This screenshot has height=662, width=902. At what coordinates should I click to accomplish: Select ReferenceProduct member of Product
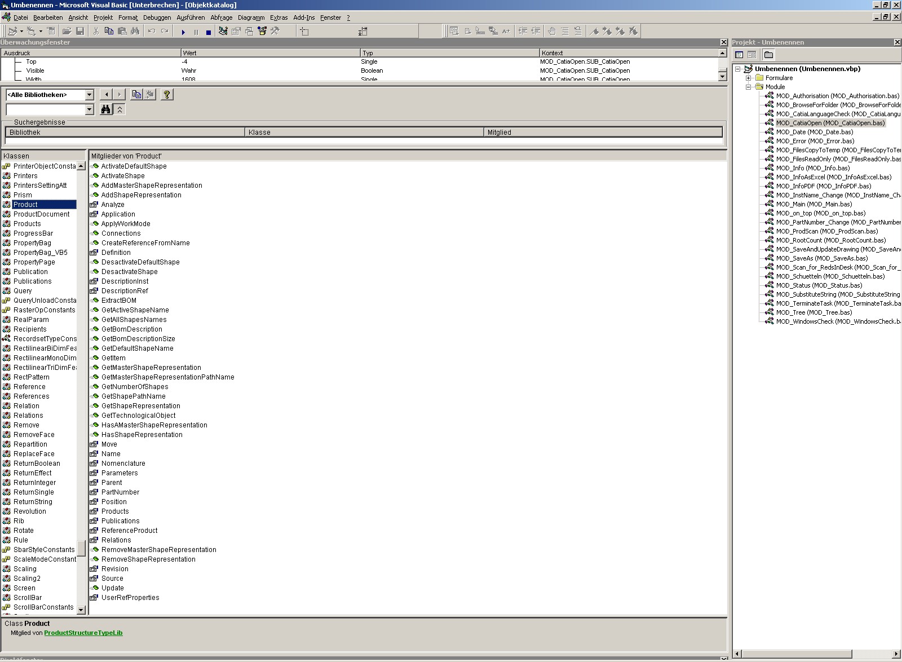[129, 531]
